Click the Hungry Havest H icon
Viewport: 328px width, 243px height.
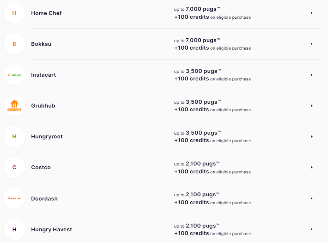coord(14,229)
